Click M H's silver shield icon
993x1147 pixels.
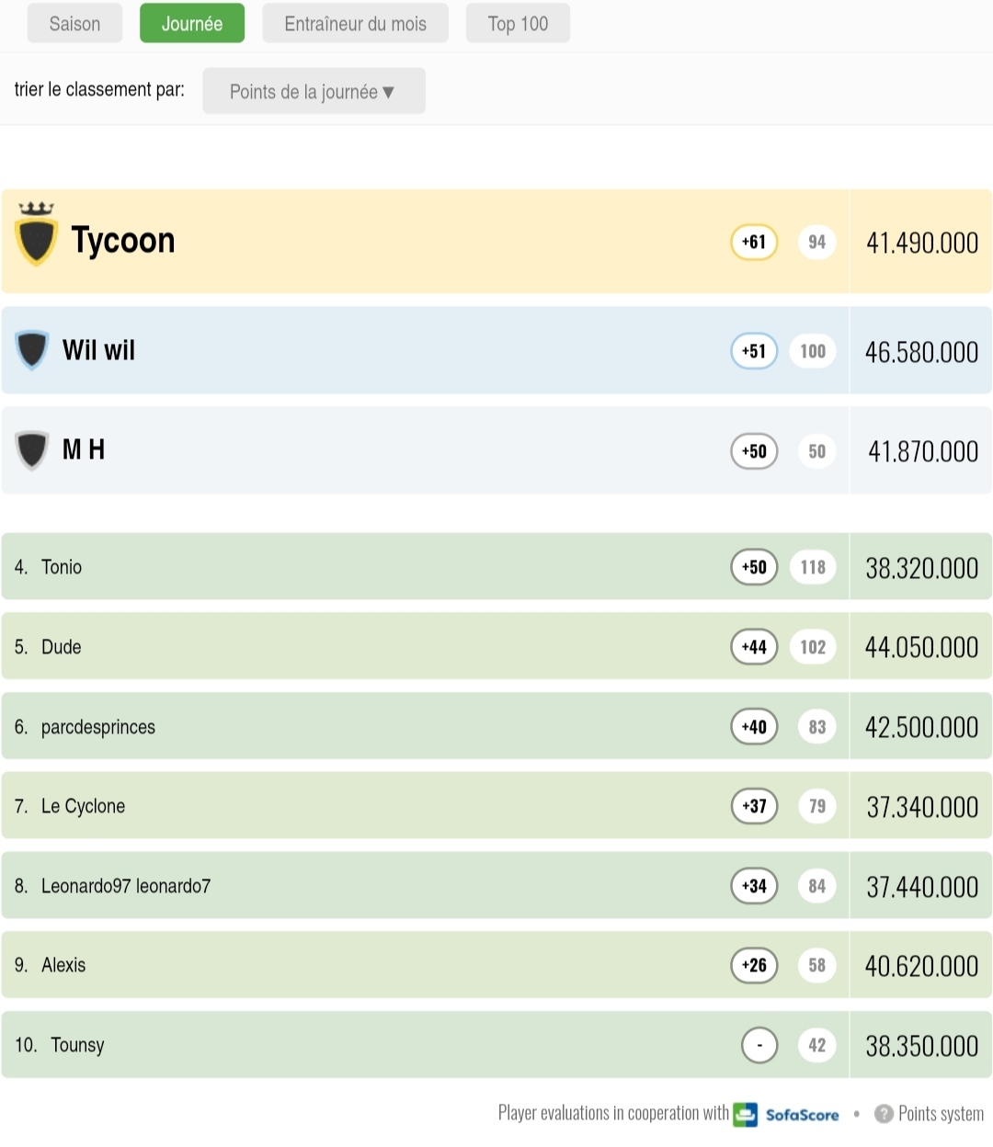tap(32, 450)
